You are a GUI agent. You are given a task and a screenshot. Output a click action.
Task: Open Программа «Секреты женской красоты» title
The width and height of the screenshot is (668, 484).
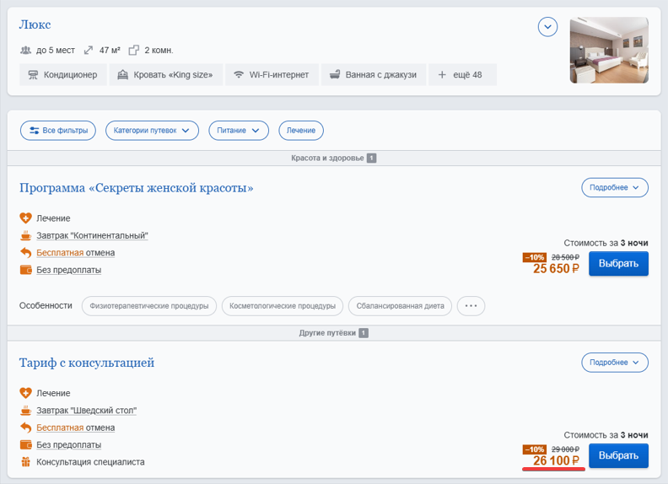pyautogui.click(x=137, y=188)
